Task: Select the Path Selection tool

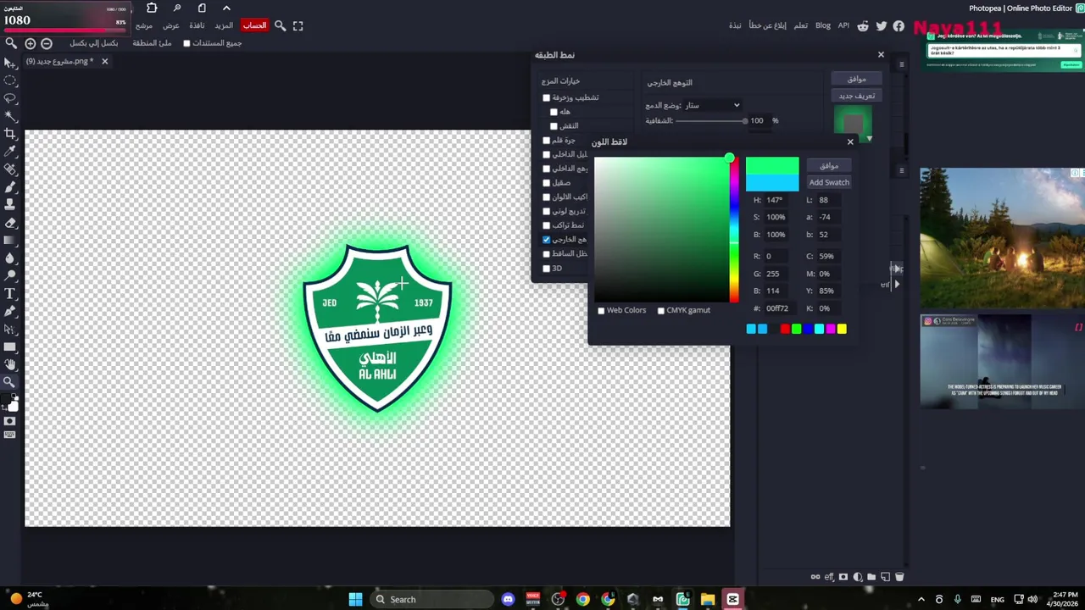Action: point(10,330)
